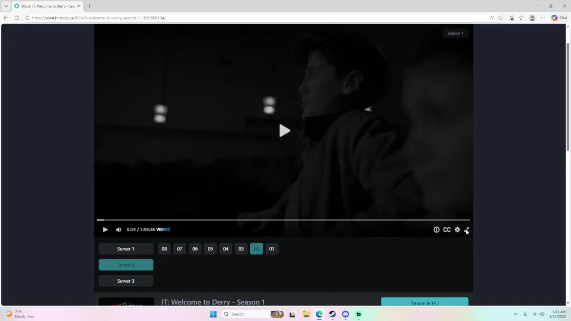Viewport: 571px width, 321px height.
Task: Show hidden system tray icons
Action: 516,314
